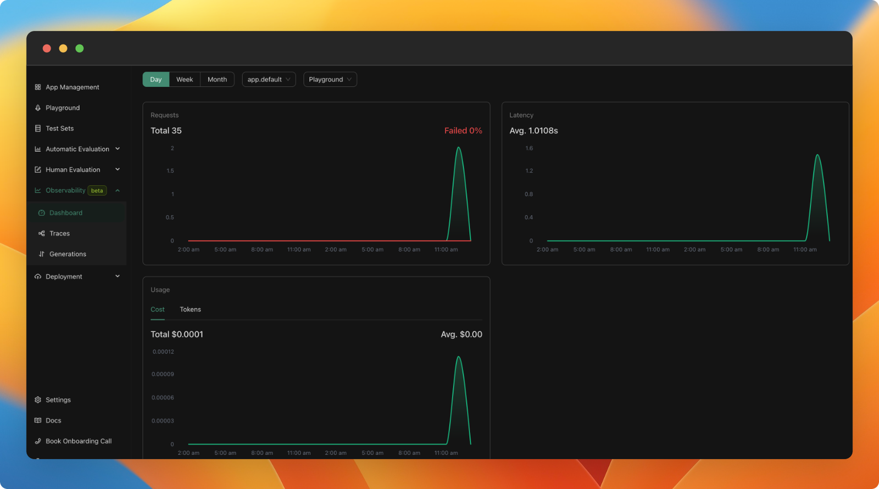Switch to the Tokens usage tab
The height and width of the screenshot is (489, 879).
[x=190, y=310]
